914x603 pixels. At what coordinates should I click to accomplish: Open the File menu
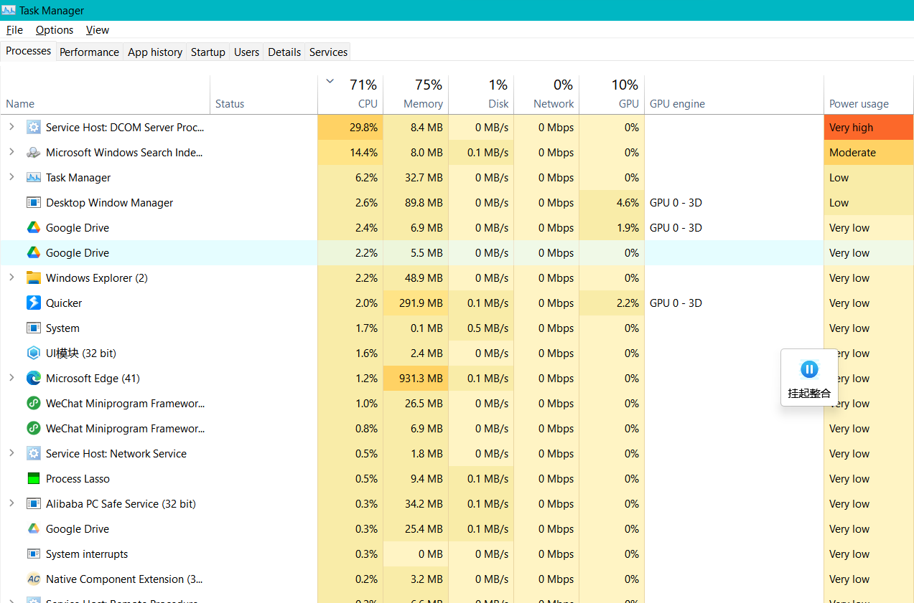coord(14,30)
